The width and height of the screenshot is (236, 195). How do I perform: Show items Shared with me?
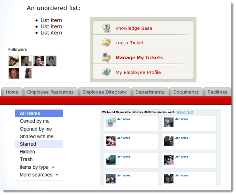click(x=36, y=136)
